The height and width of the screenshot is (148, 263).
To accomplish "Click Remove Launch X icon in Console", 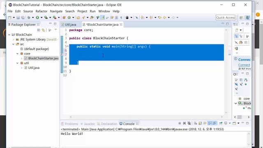I will pyautogui.click(x=185, y=123).
